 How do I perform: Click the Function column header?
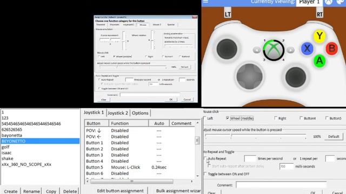coord(129,123)
